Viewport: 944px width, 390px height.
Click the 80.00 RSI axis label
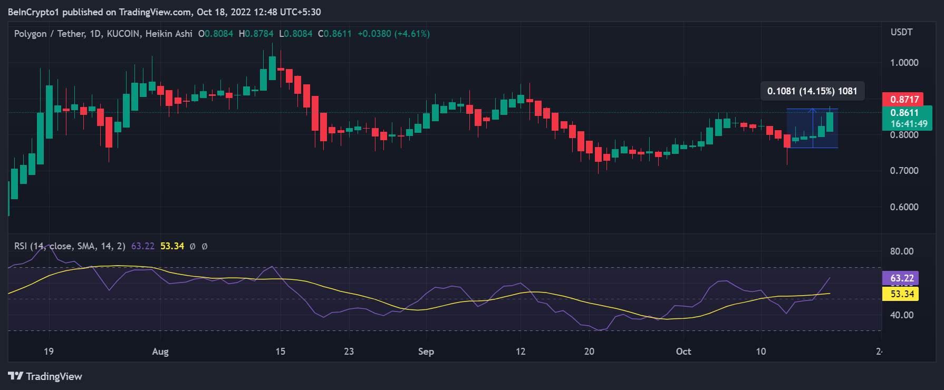tap(901, 251)
